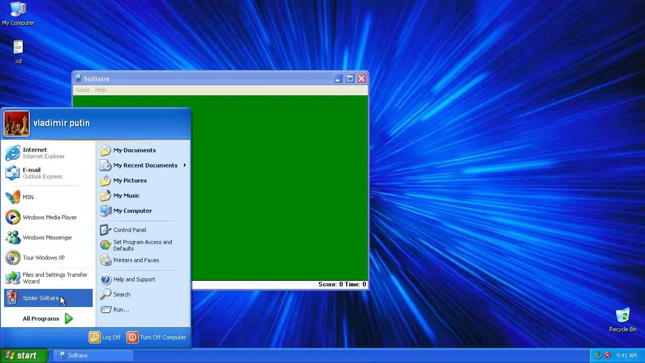Click the 'Solitaire' window title text
The image size is (645, 363).
(x=96, y=79)
